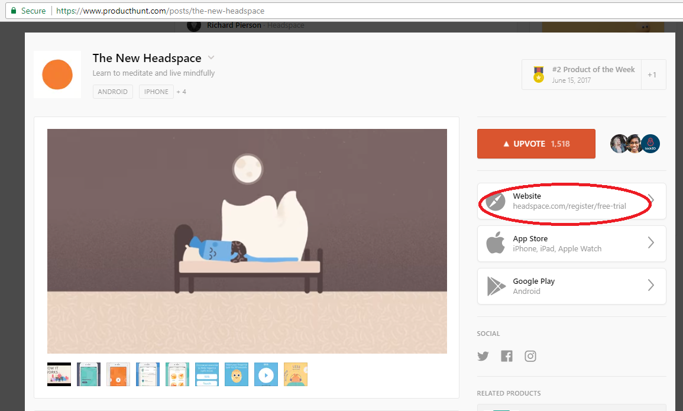Select the ANDROID topic tag

coord(113,92)
